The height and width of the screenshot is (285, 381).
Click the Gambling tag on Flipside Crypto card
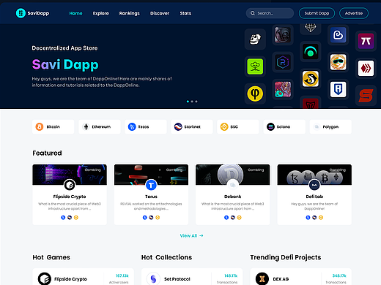pyautogui.click(x=92, y=170)
